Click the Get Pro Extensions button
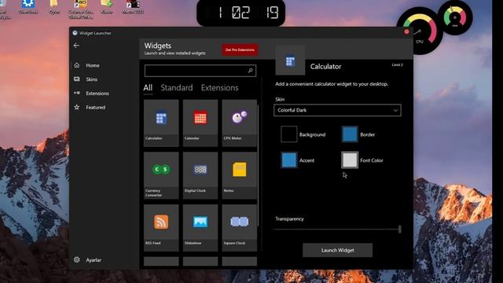The height and width of the screenshot is (283, 503). 240,50
